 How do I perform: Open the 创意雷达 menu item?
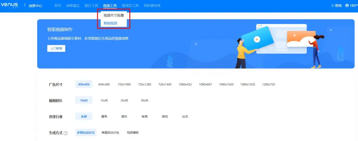(73, 6)
